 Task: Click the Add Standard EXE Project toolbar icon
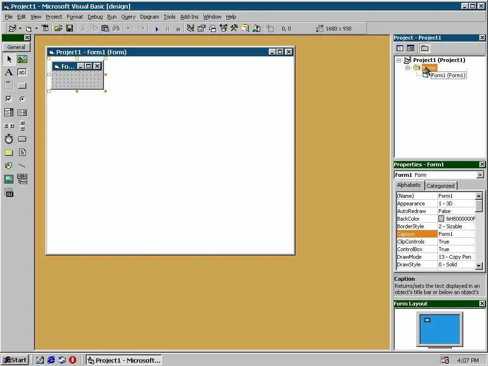[12, 28]
